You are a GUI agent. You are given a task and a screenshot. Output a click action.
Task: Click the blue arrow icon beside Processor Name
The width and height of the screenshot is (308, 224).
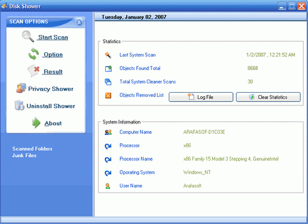[108, 160]
